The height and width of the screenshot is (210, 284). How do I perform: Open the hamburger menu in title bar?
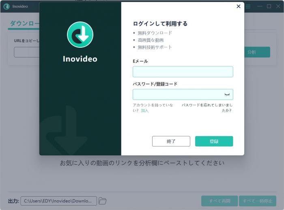[248, 6]
